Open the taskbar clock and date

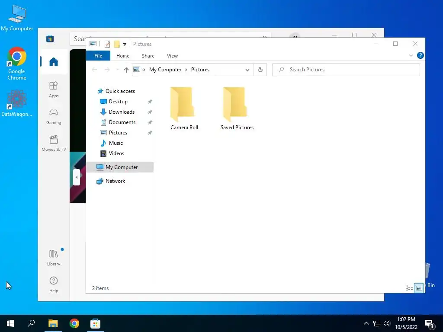click(x=406, y=323)
